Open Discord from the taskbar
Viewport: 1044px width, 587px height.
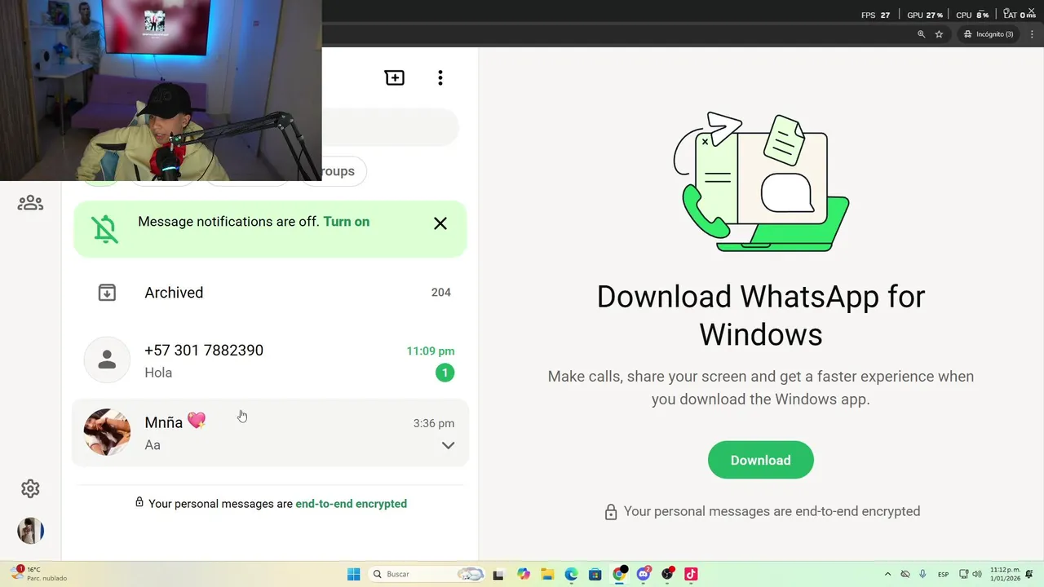pos(644,574)
